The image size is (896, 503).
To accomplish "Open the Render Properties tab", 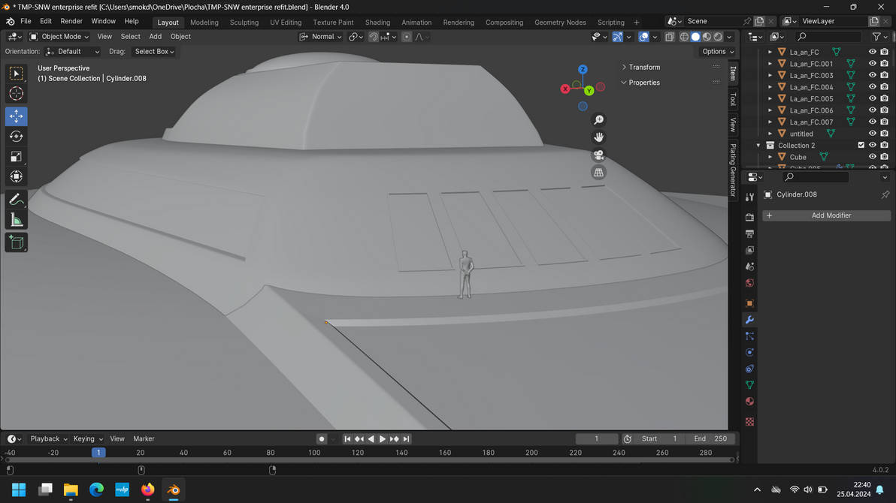I will click(x=749, y=216).
